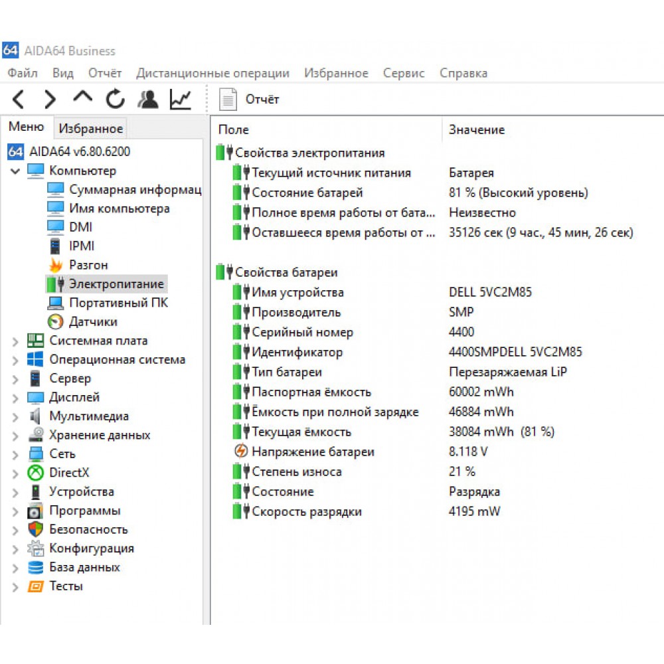
Task: Collapse the Компьютер tree branch
Action: click(x=15, y=171)
